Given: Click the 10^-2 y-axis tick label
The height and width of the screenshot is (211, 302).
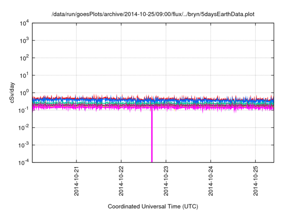Looking at the screenshot, I should 24,128.
